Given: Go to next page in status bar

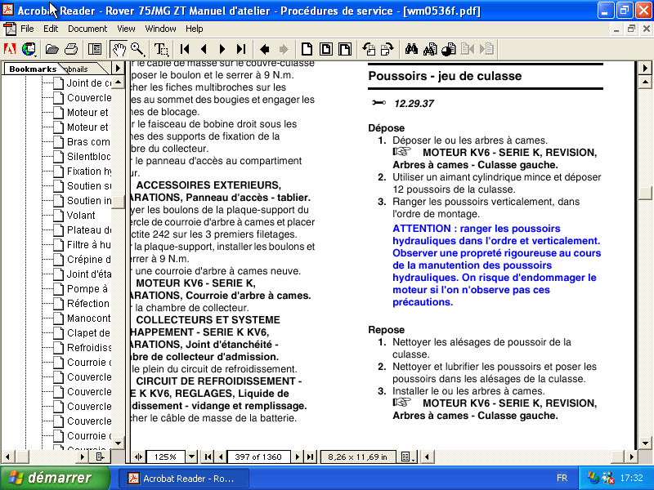Looking at the screenshot, I should (x=297, y=457).
